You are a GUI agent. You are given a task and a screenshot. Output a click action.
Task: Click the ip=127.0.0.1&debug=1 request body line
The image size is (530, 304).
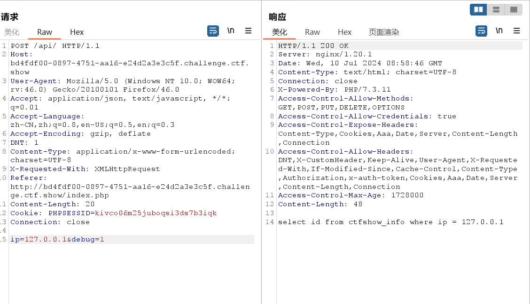click(57, 240)
